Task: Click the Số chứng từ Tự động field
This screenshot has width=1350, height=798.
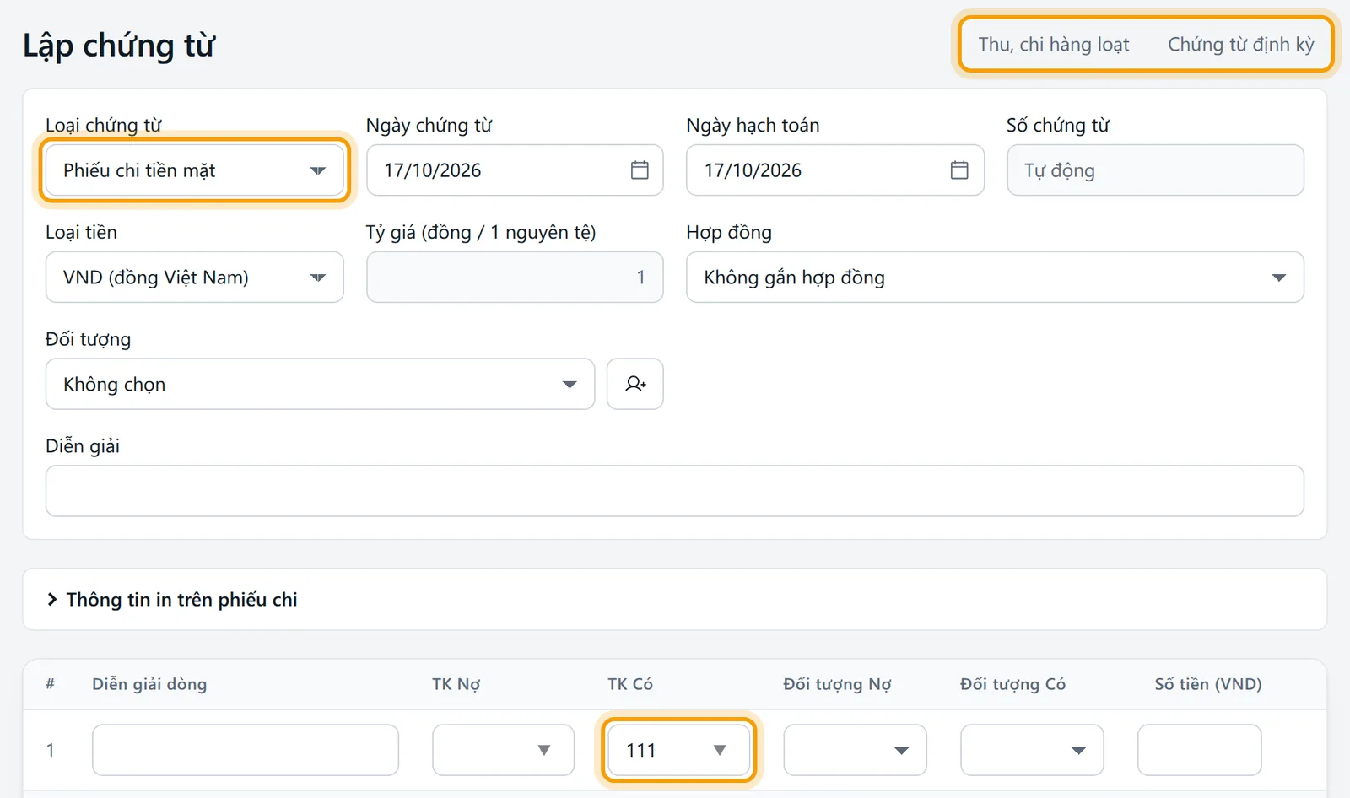Action: point(1155,170)
